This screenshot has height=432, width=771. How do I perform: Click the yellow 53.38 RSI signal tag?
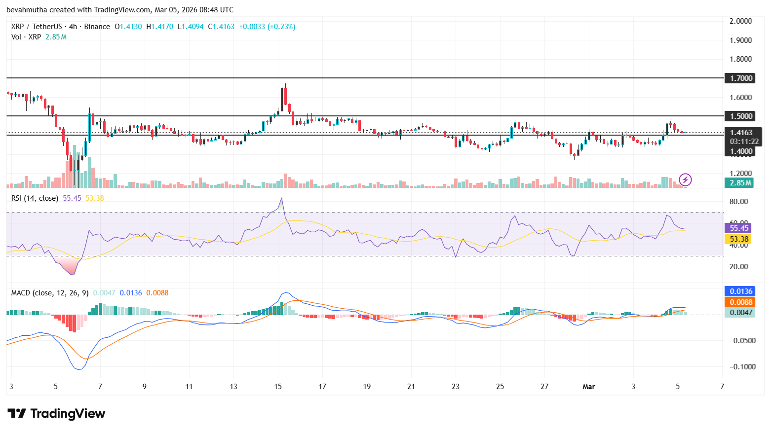coord(738,239)
